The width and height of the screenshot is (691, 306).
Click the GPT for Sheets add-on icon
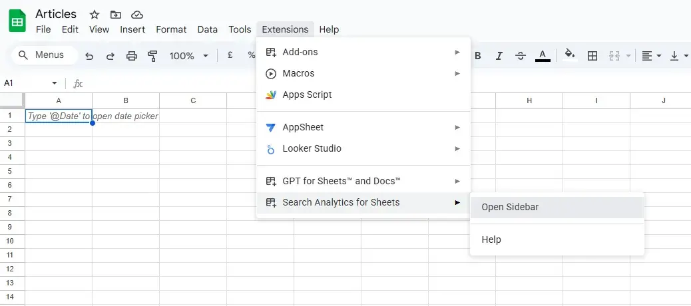271,182
